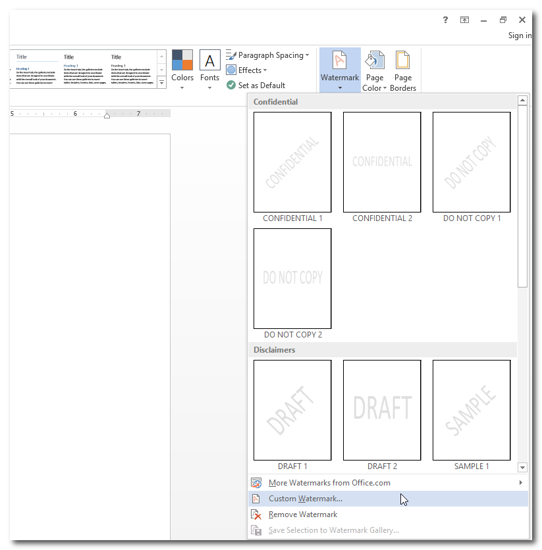Click the Ribbon Display Options icon
The width and height of the screenshot is (542, 550).
pos(464,20)
